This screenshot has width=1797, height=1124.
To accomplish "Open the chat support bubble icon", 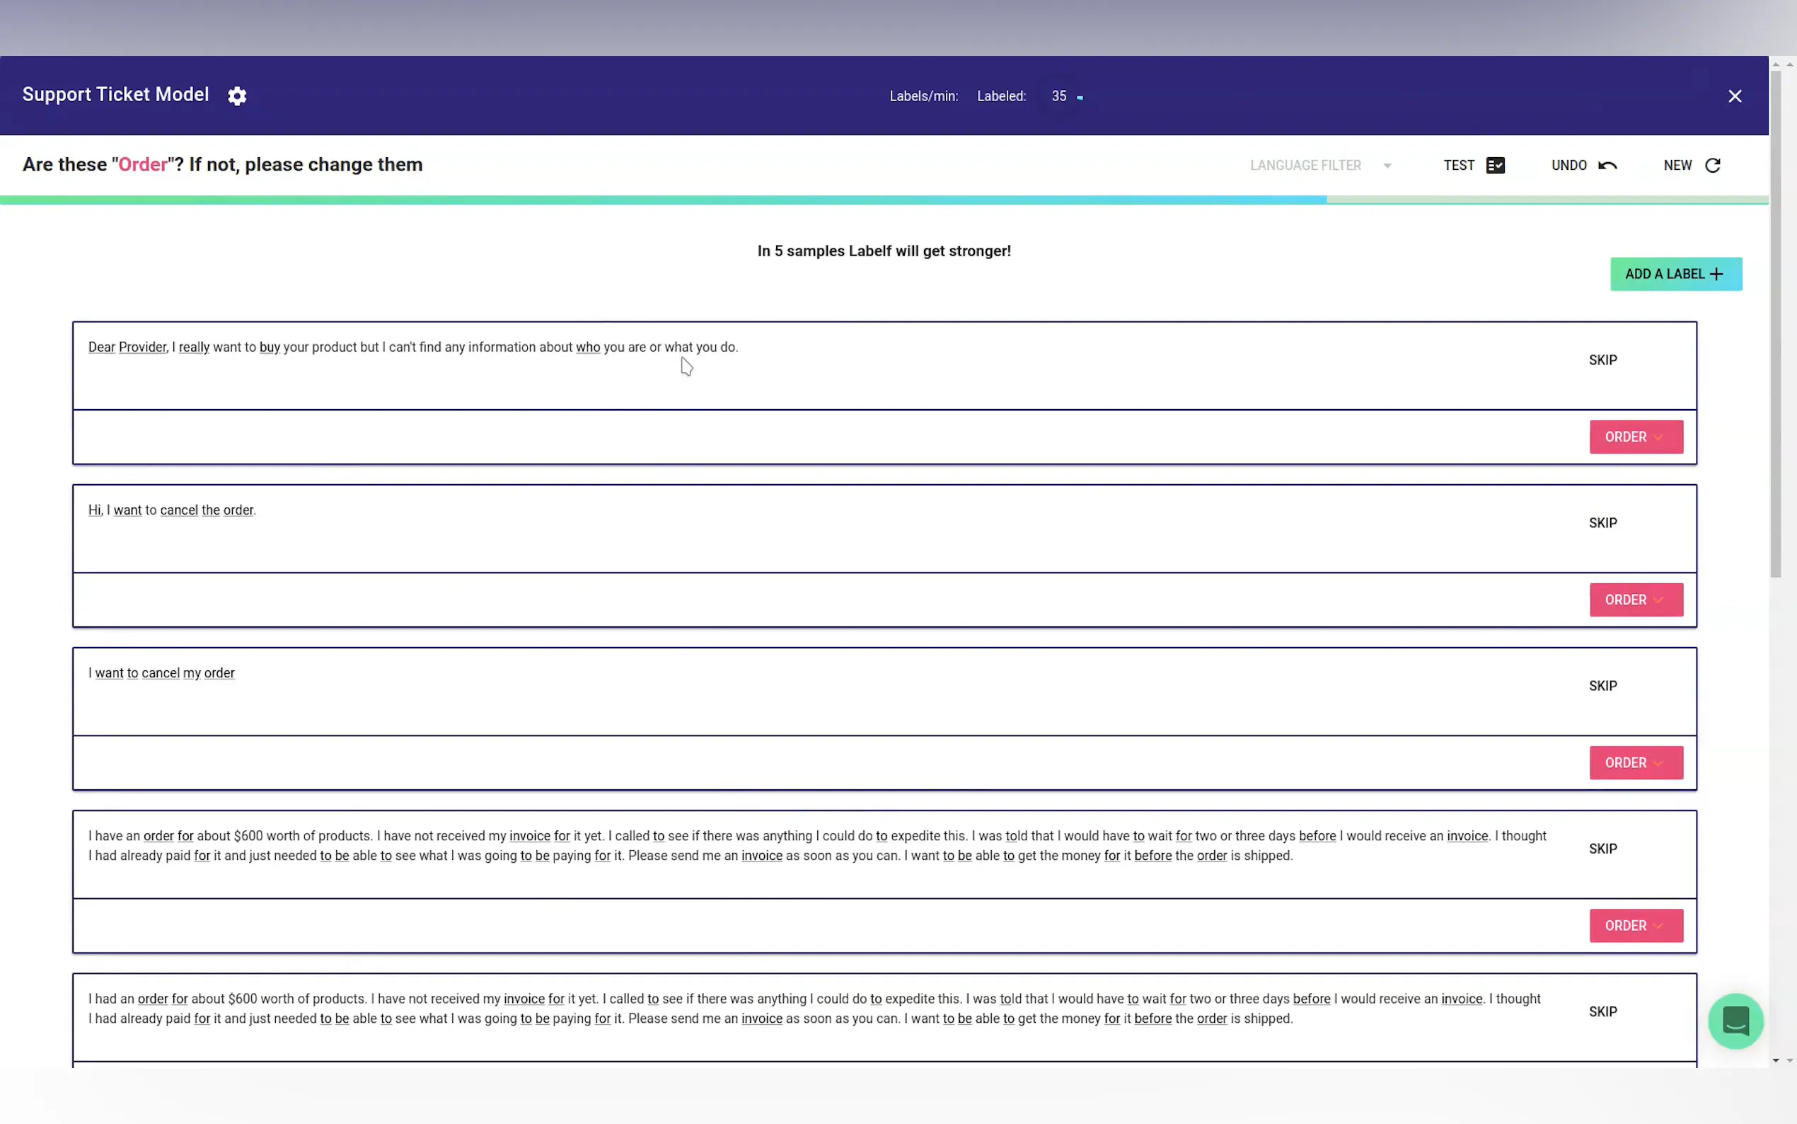I will pyautogui.click(x=1735, y=1021).
